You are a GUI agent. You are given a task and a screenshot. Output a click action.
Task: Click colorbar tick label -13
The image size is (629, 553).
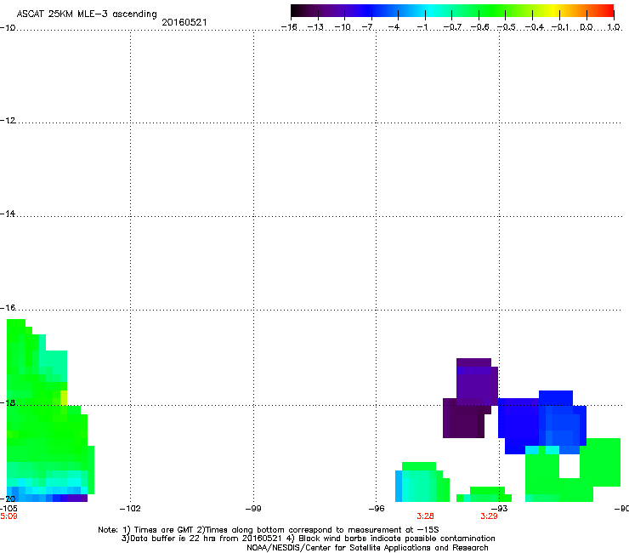pos(315,27)
